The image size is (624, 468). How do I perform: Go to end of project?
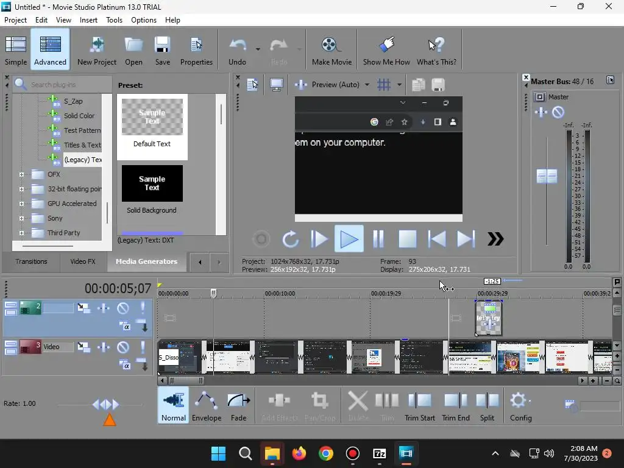(x=466, y=239)
